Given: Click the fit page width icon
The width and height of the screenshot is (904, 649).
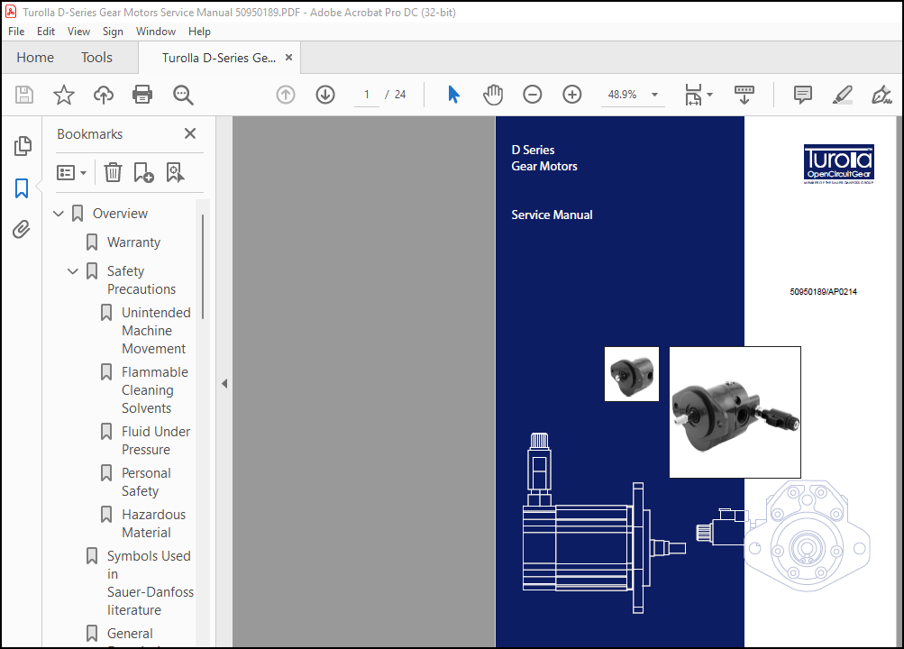Looking at the screenshot, I should (x=693, y=95).
